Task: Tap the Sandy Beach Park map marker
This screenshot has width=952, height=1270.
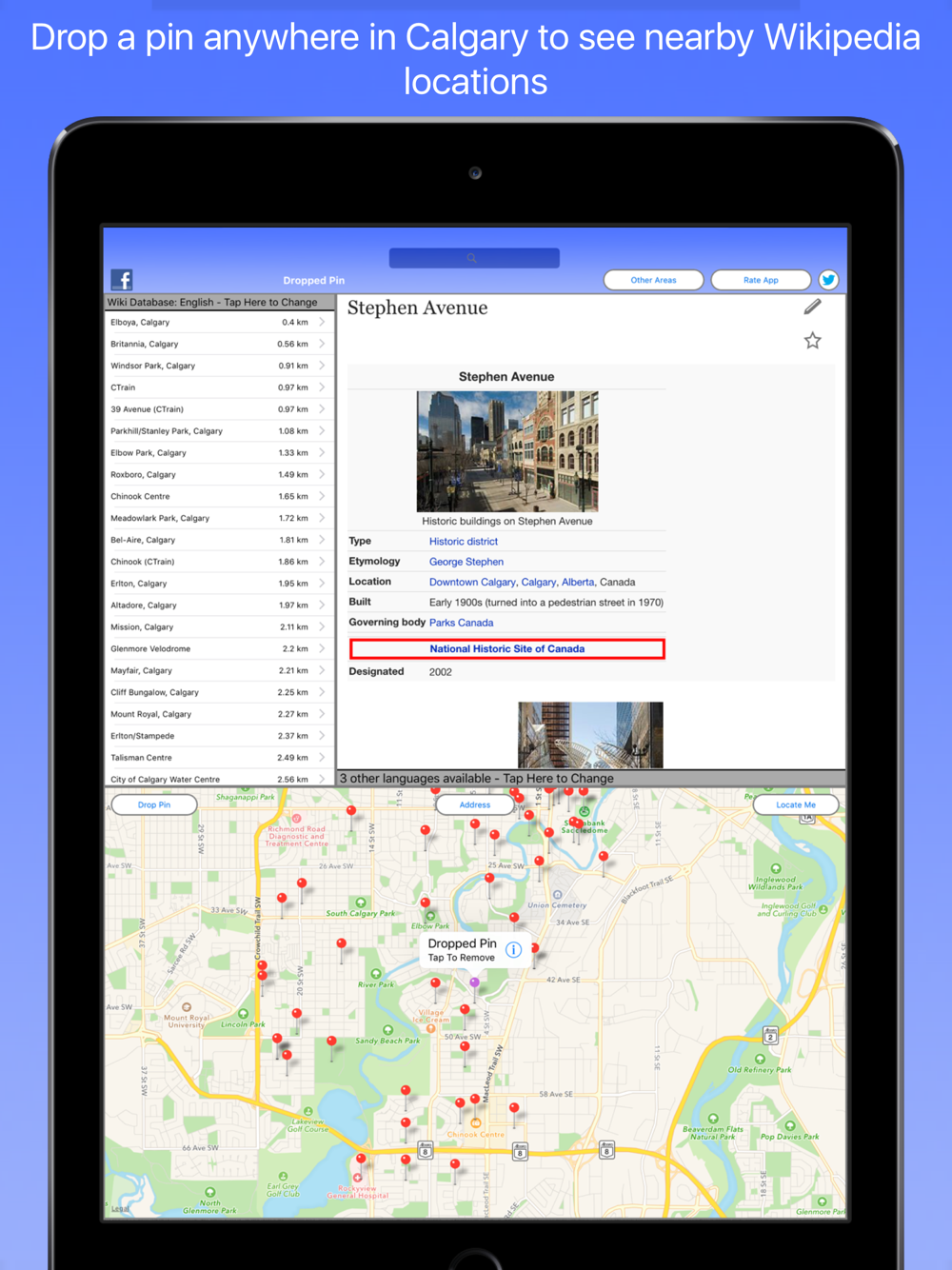Action: point(387,1030)
